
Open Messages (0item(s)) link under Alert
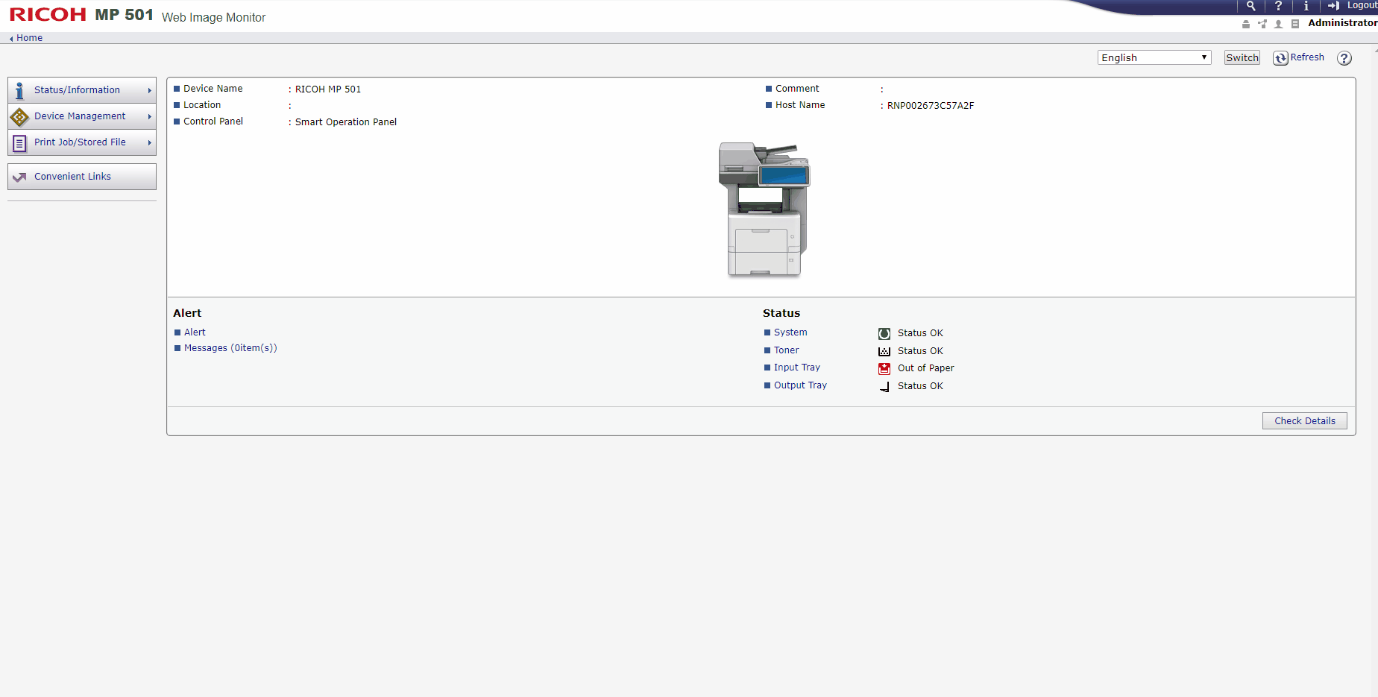pyautogui.click(x=230, y=347)
